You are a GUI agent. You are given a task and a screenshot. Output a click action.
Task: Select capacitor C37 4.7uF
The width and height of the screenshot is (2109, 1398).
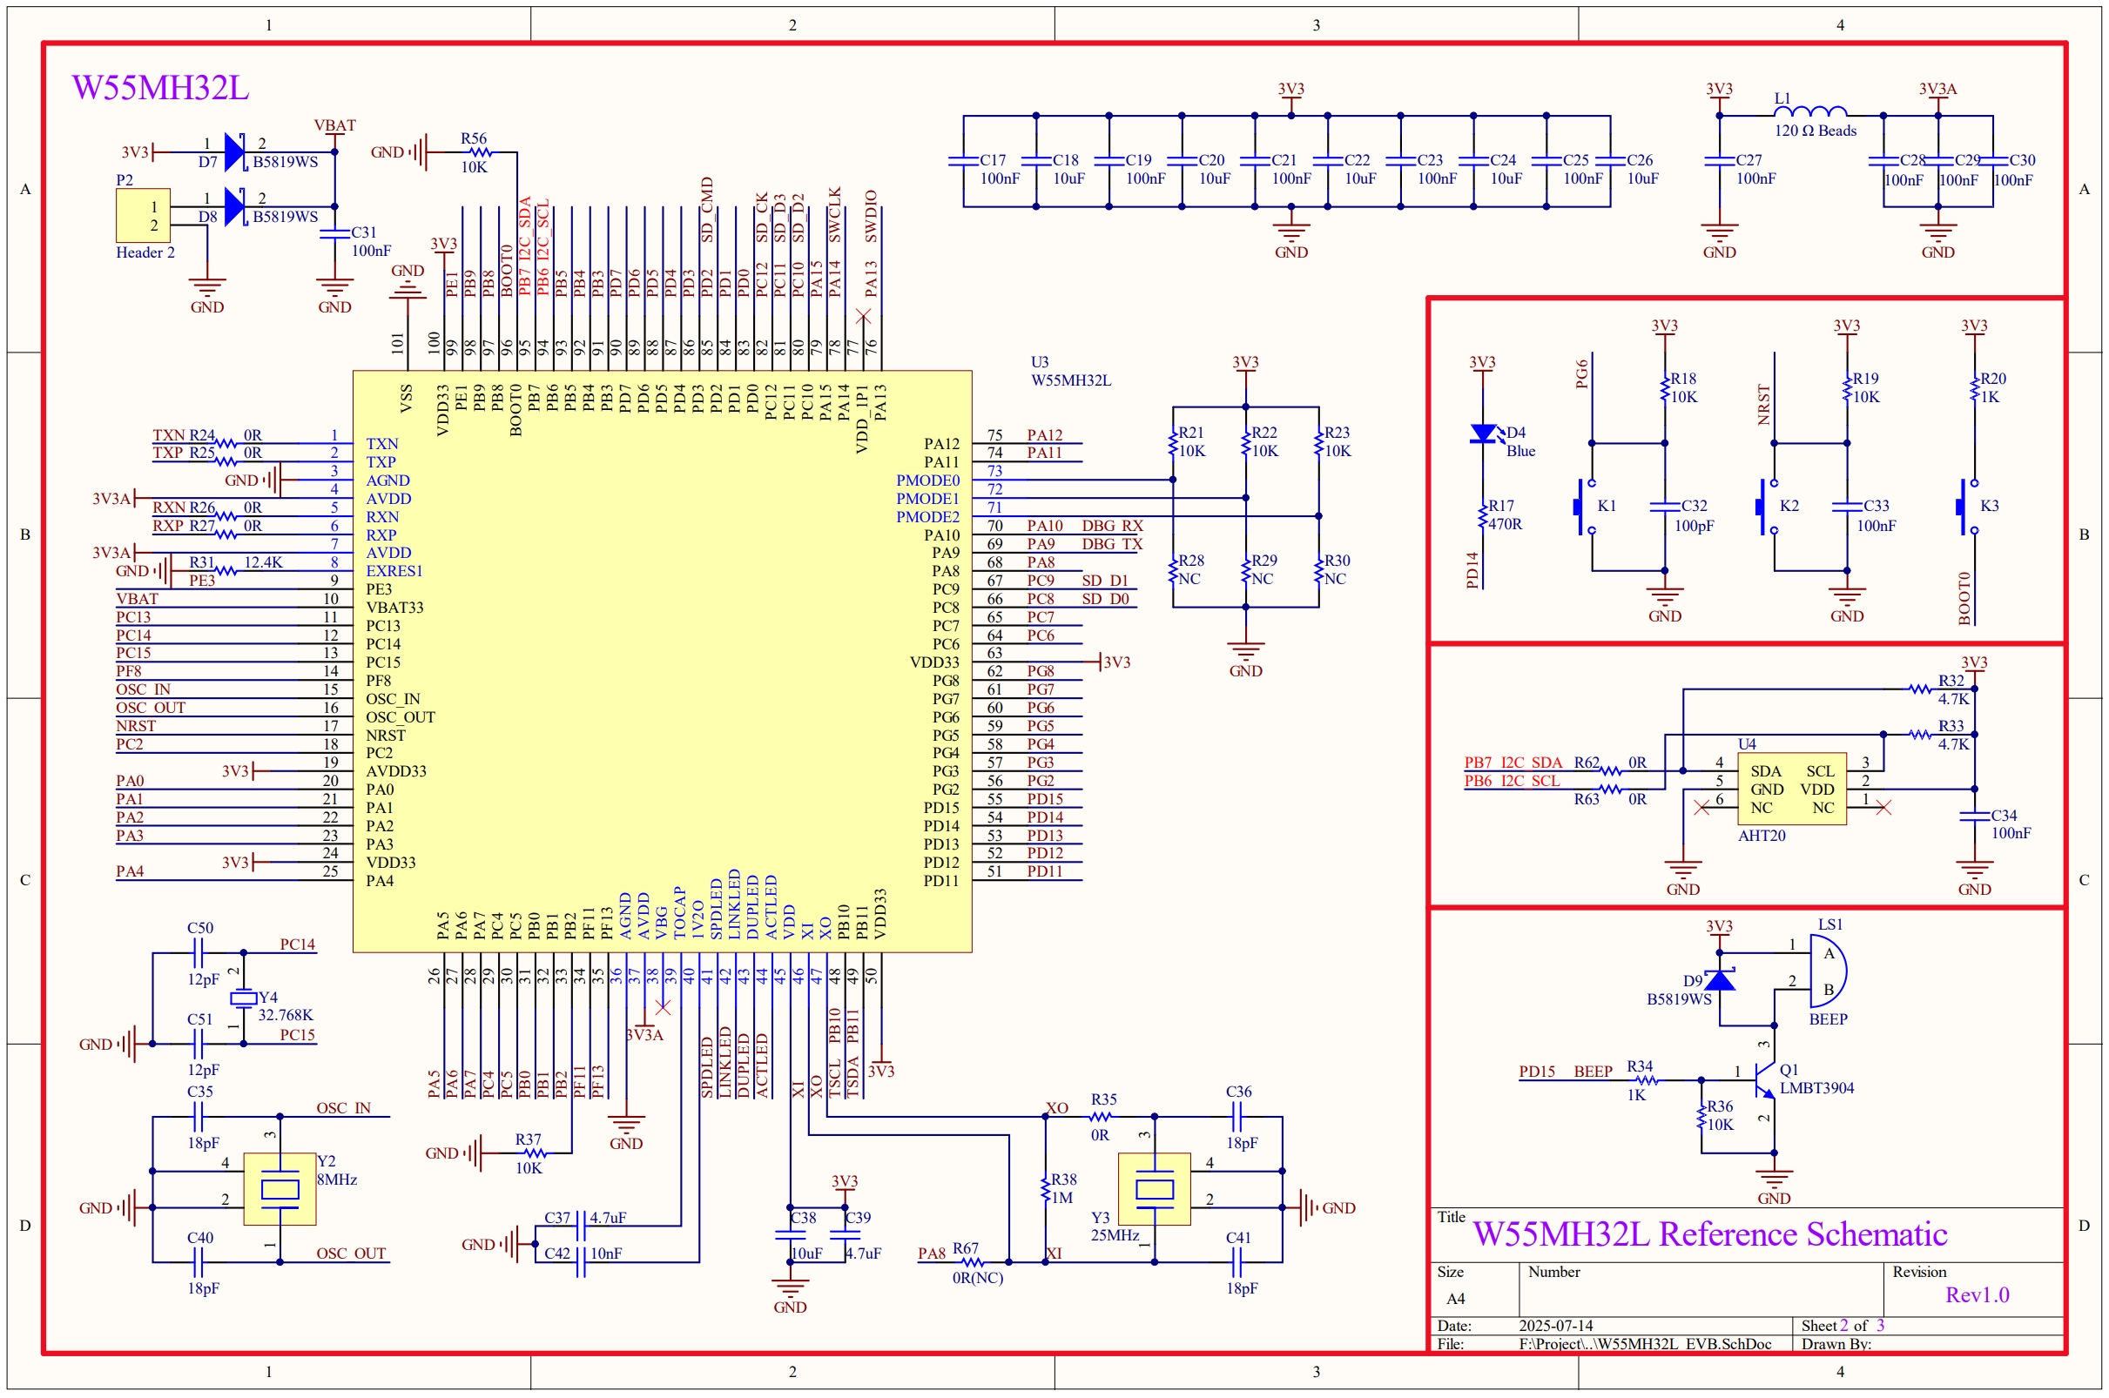581,1227
